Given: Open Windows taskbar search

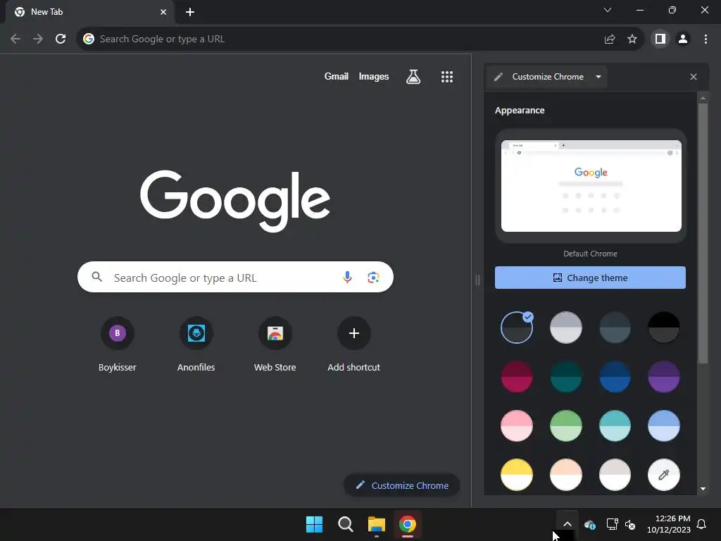Looking at the screenshot, I should pyautogui.click(x=345, y=524).
